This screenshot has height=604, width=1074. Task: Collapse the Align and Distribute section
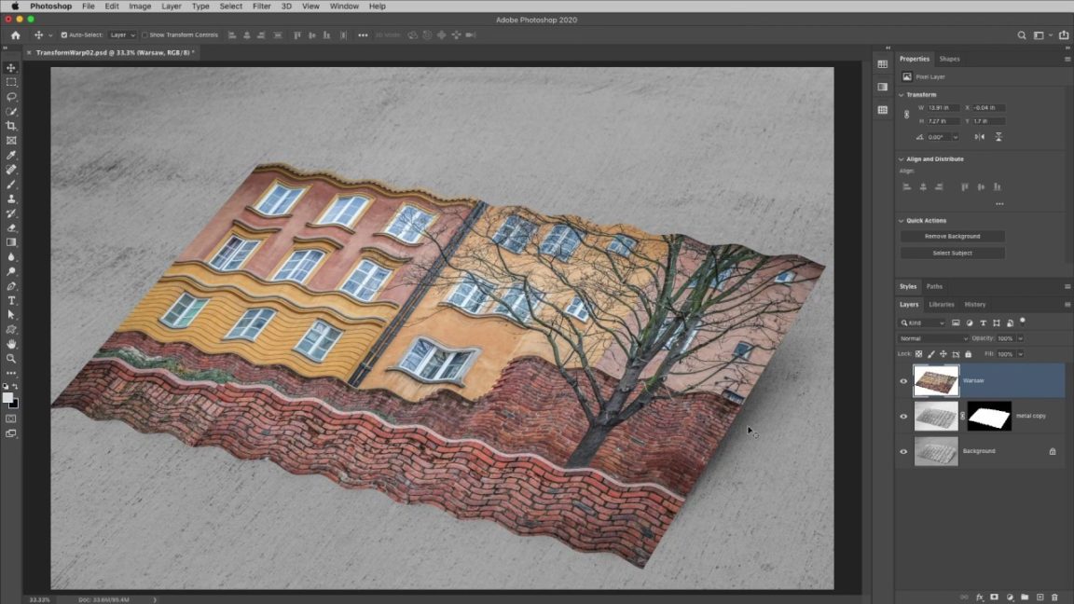tap(902, 159)
